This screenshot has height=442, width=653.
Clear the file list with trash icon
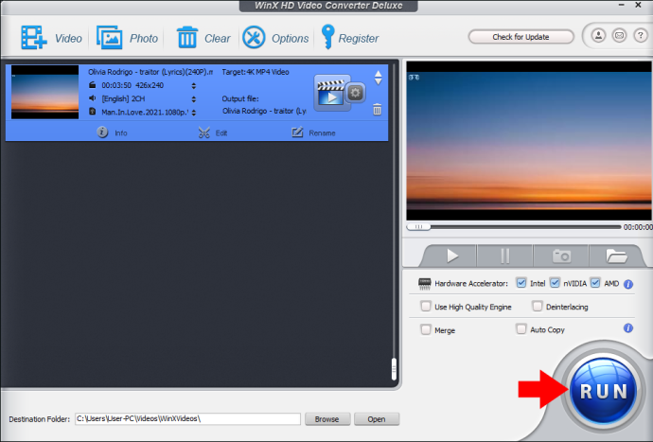coord(187,38)
